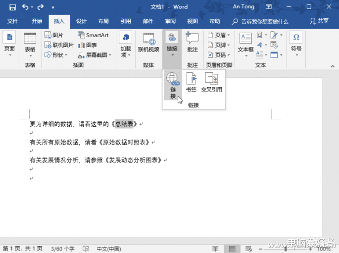Switch to the 邮件 tab
Screen dimensions: 339x253
pyautogui.click(x=148, y=21)
